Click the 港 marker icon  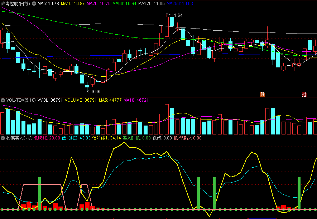(304, 95)
